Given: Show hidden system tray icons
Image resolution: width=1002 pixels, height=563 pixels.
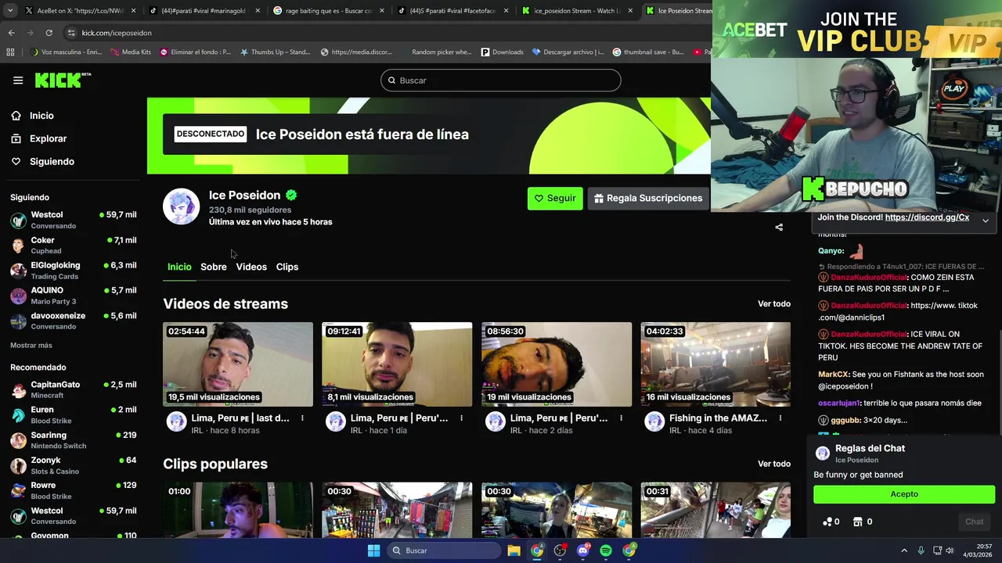Looking at the screenshot, I should point(904,550).
